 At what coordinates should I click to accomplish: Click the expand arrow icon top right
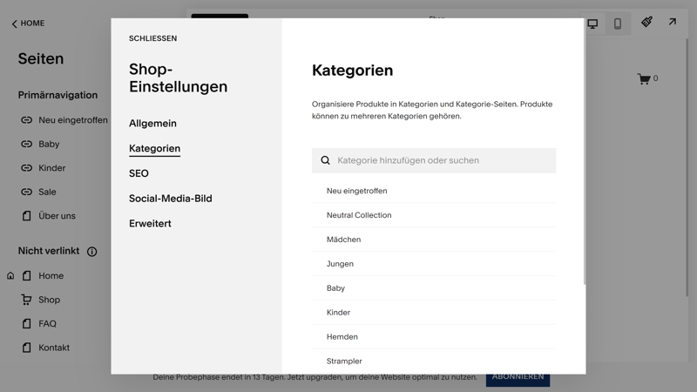[x=673, y=22]
